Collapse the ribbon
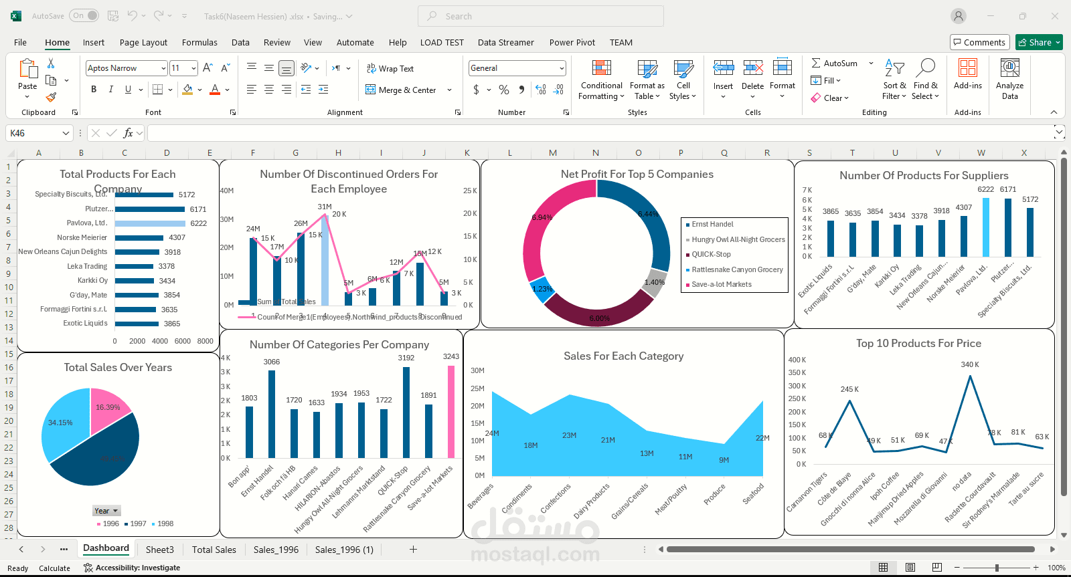Screen dimensions: 1071x577 pos(1054,112)
